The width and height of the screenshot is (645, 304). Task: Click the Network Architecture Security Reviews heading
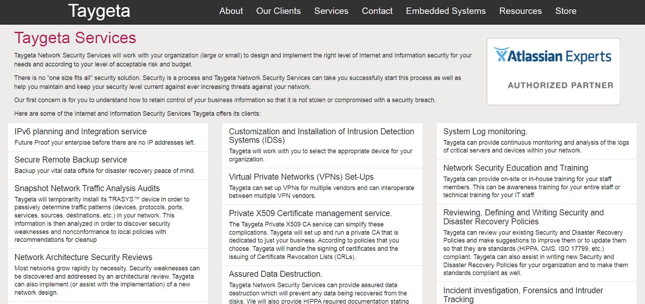click(x=83, y=257)
